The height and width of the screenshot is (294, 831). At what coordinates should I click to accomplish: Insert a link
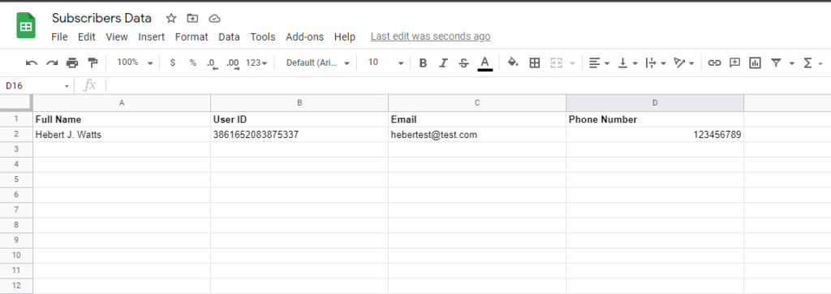(x=714, y=63)
